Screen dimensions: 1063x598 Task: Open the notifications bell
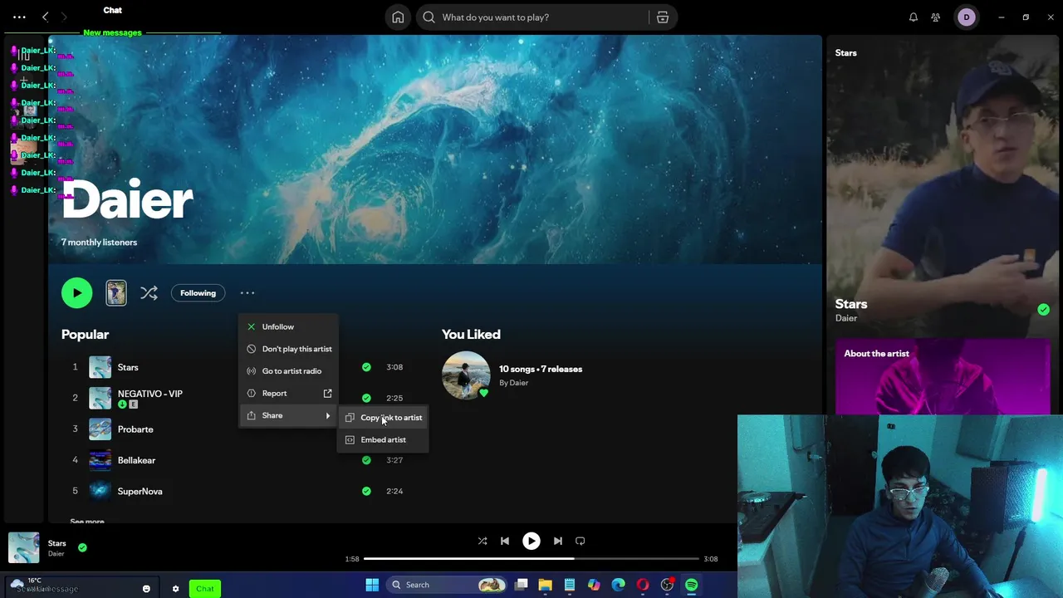point(914,17)
